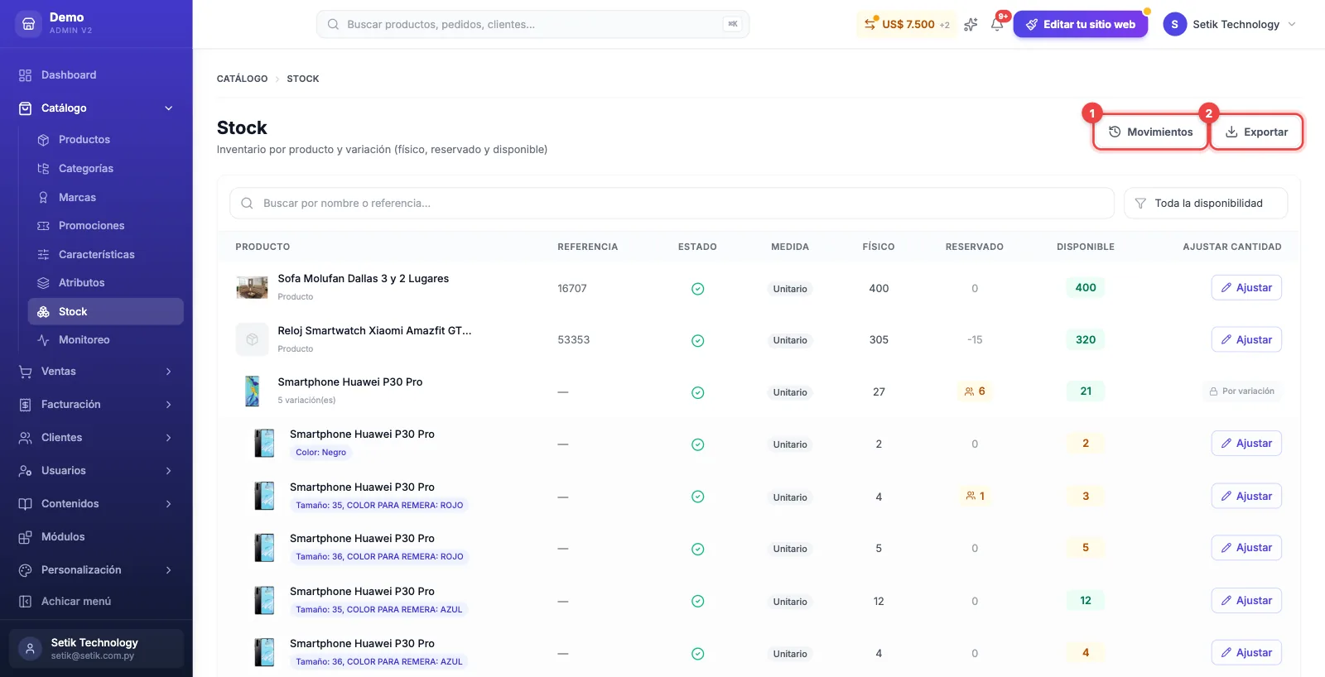Select the Stock sidebar item
The width and height of the screenshot is (1325, 677).
point(105,311)
